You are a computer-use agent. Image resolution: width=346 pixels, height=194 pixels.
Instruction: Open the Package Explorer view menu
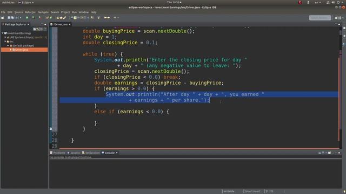point(45,29)
